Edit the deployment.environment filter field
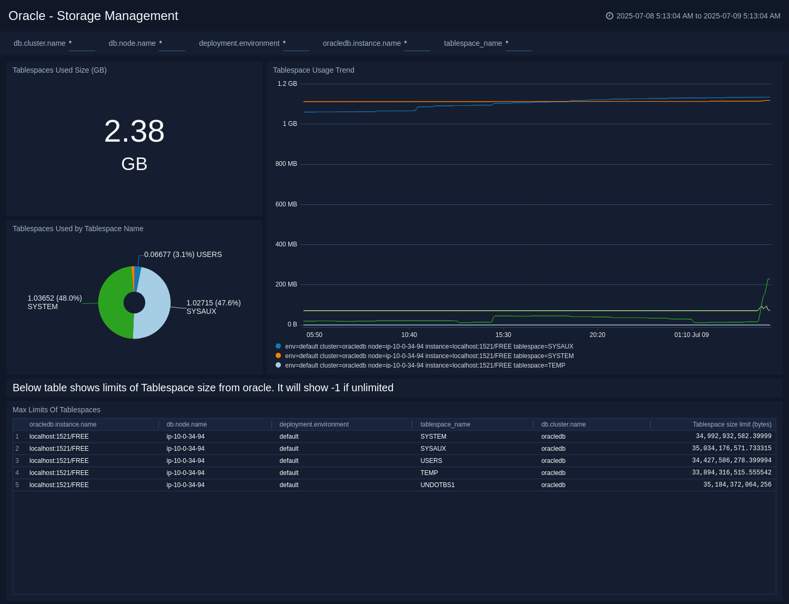The image size is (789, 604). point(296,44)
